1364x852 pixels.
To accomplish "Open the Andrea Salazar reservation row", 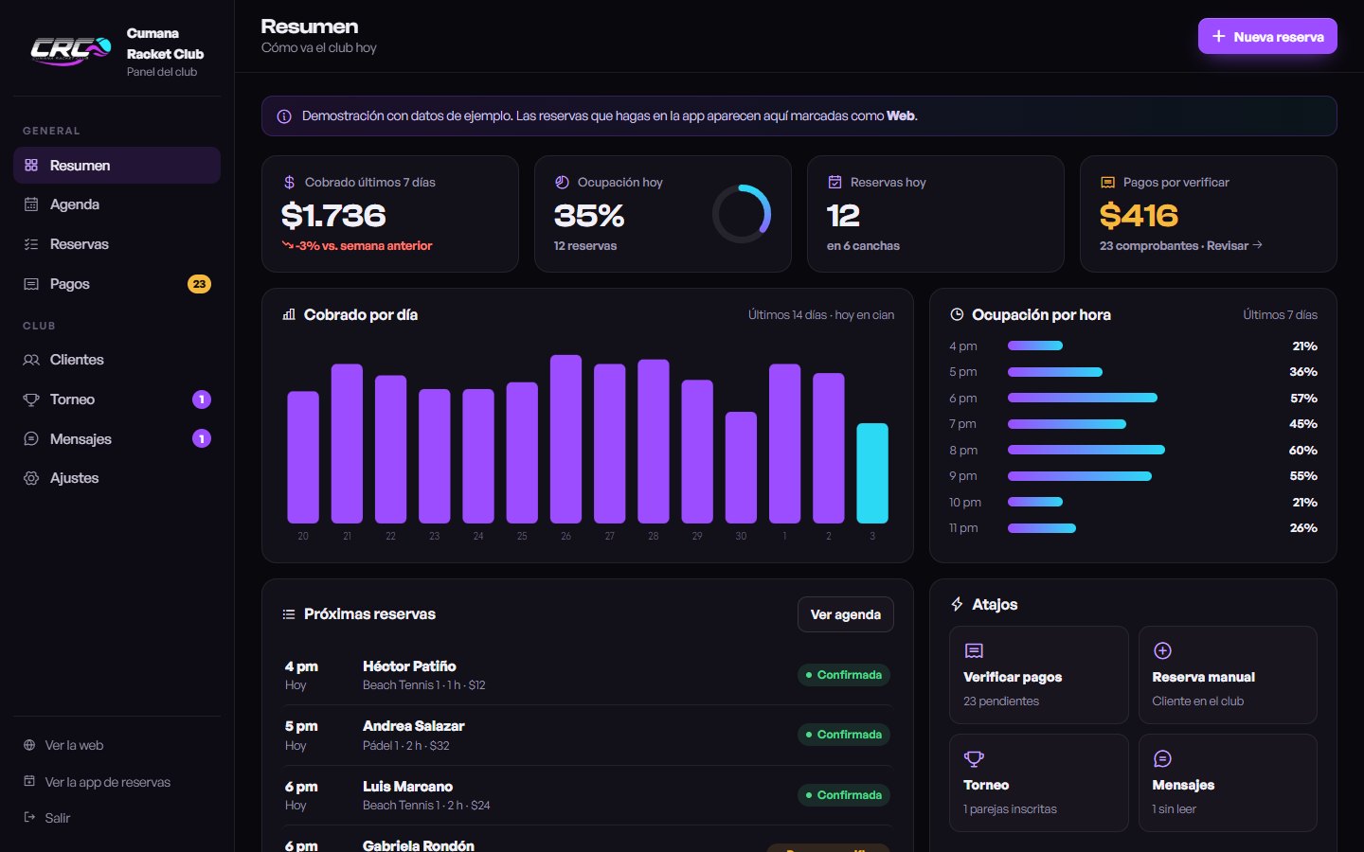I will click(587, 736).
